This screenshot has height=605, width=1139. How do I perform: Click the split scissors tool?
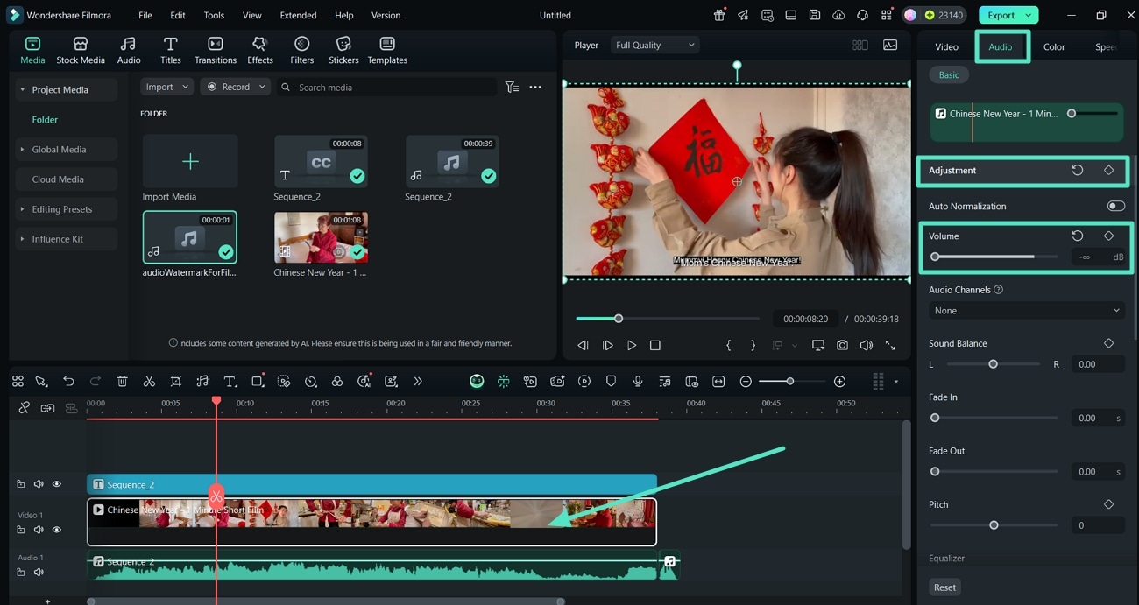(149, 382)
